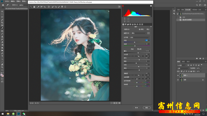The height and width of the screenshot is (116, 207).
Task: Open the 正常 blend mode dropdown
Action: click(183, 68)
